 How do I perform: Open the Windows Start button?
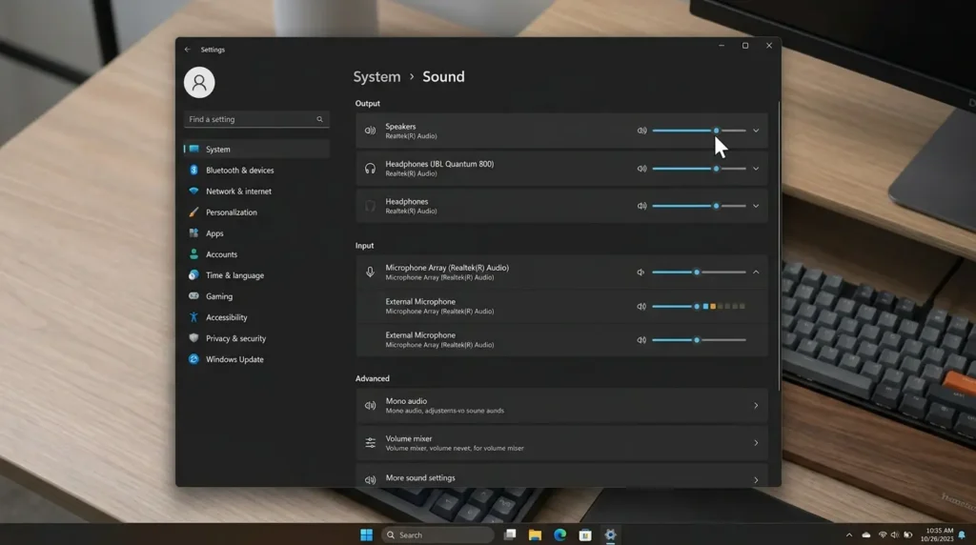pyautogui.click(x=367, y=535)
